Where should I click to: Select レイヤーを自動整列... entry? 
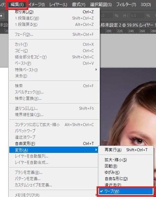click(x=54, y=156)
